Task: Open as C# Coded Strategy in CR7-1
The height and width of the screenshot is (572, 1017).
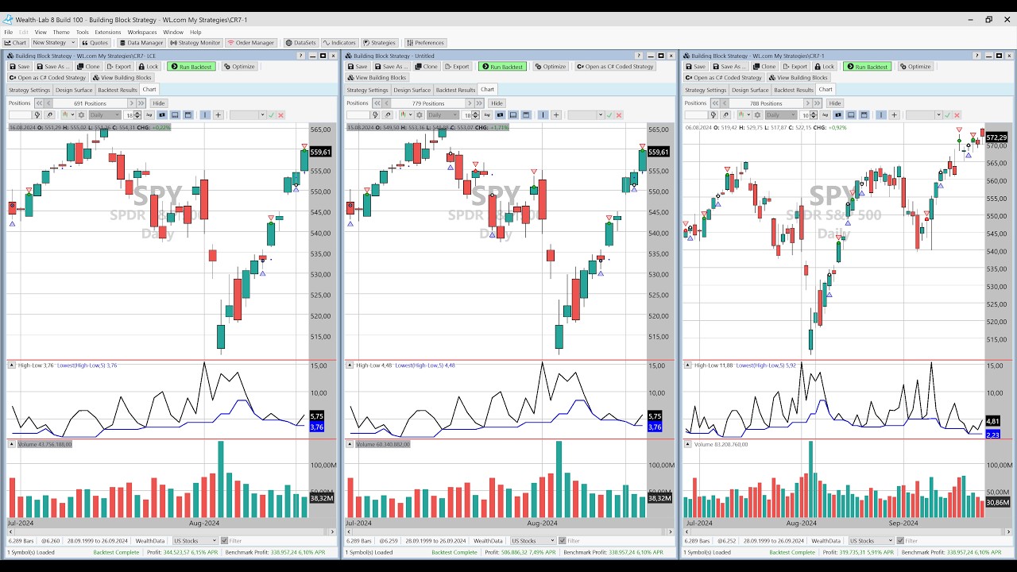Action: [724, 78]
